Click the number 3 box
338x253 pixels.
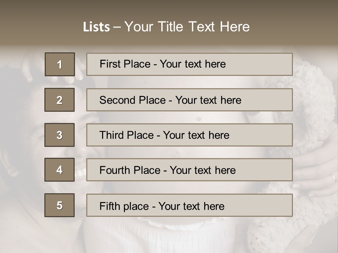[x=60, y=135]
